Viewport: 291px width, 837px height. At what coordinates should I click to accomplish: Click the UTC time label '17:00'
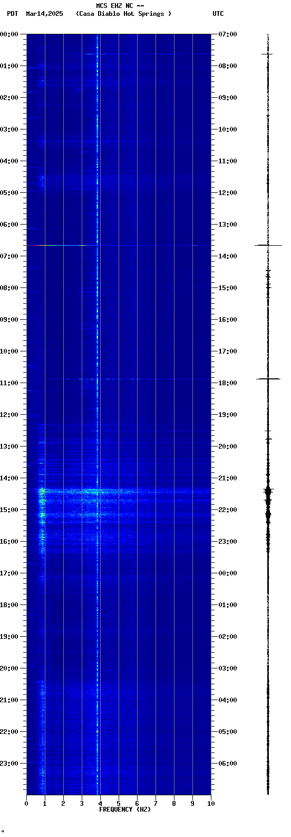click(x=228, y=351)
